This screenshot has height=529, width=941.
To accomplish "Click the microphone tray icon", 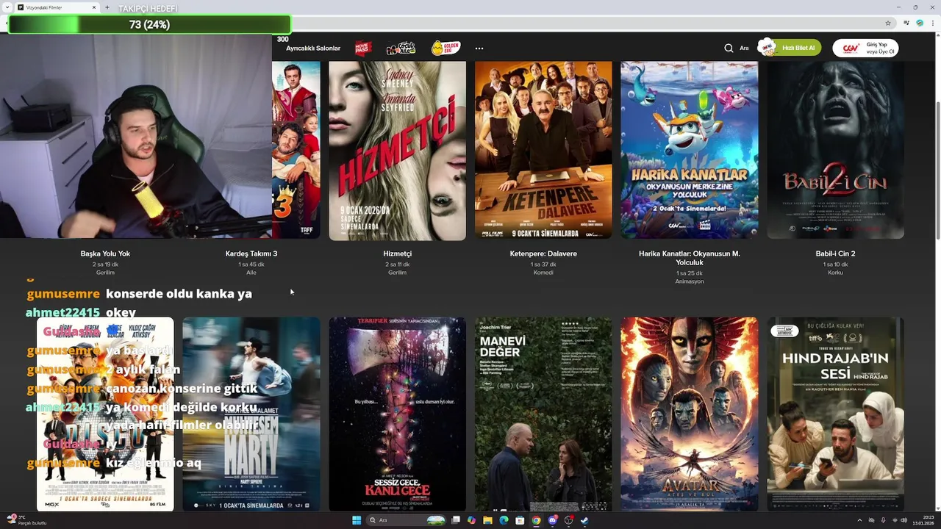I will point(883,520).
